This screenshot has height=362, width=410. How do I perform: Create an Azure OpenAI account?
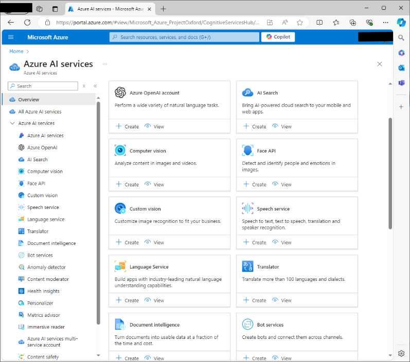[x=128, y=127]
